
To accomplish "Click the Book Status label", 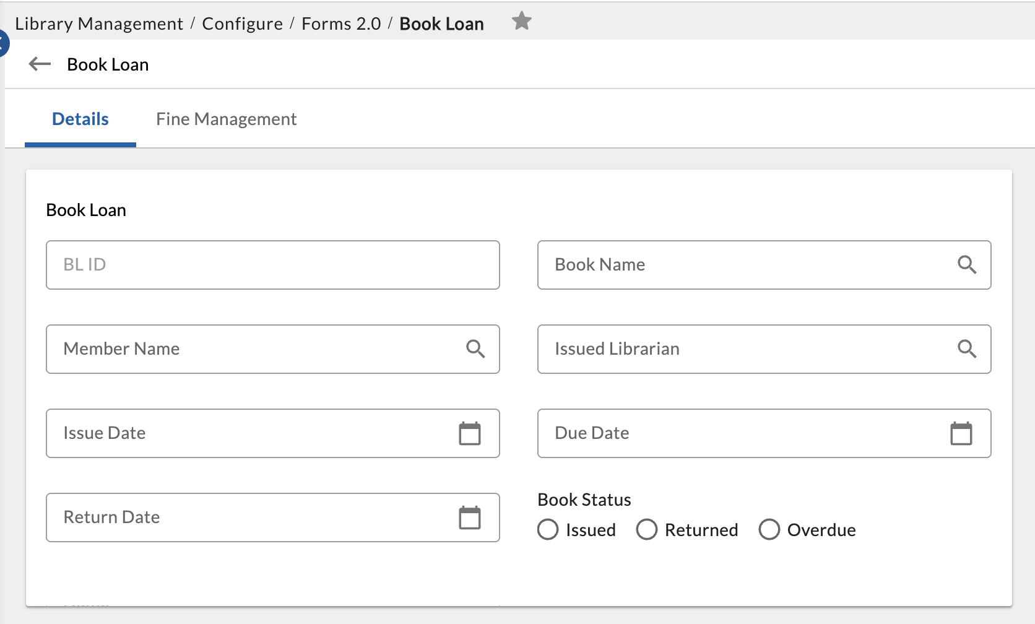I will [584, 500].
